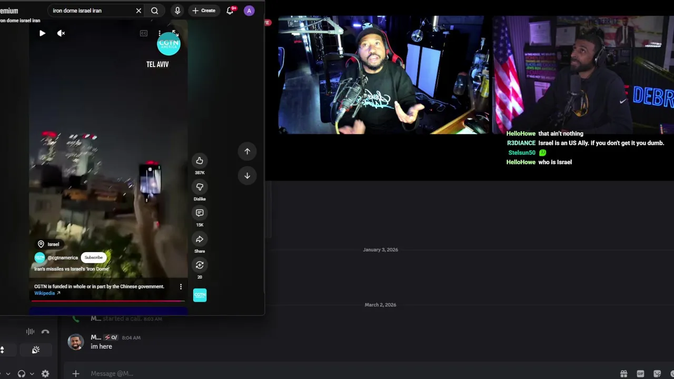The image size is (674, 379).
Task: Subscribe to @cgtnamerica
Action: pyautogui.click(x=94, y=257)
